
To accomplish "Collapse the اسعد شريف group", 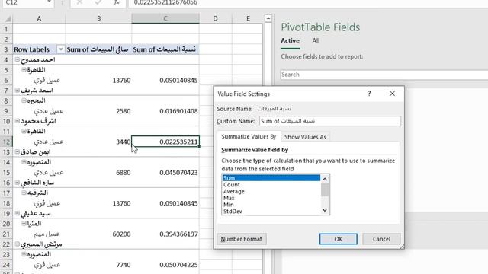I will pos(18,90).
